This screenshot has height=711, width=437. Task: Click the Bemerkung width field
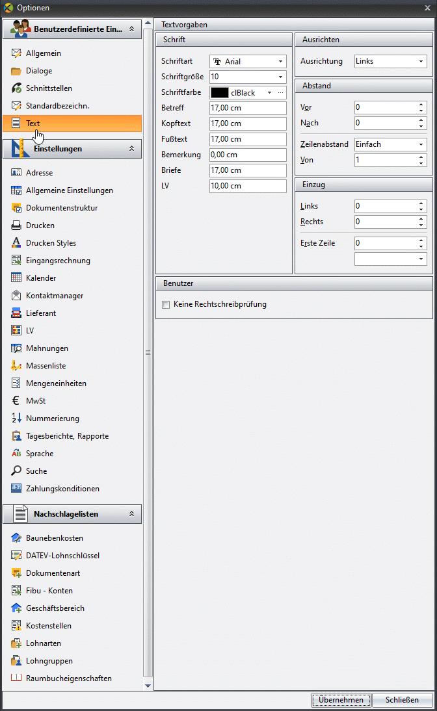pyautogui.click(x=248, y=155)
